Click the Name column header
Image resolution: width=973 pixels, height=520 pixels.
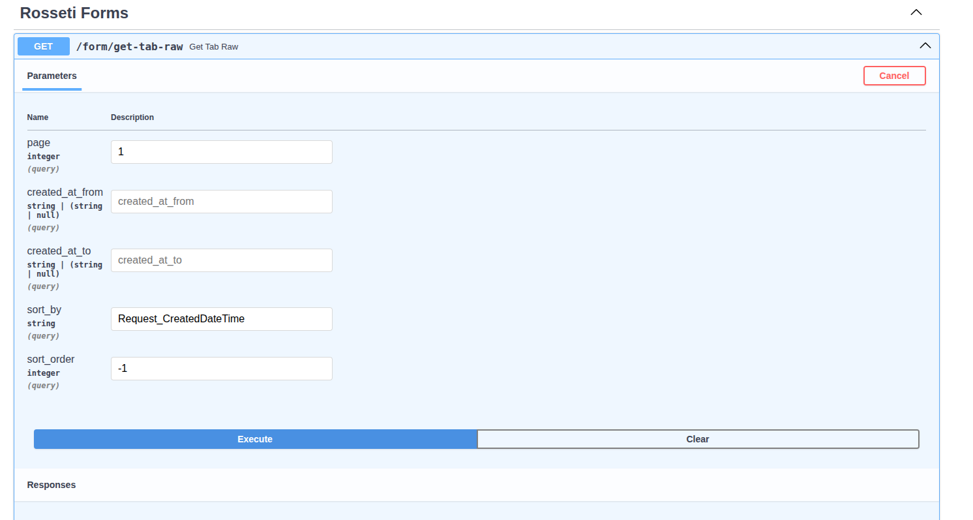point(38,117)
